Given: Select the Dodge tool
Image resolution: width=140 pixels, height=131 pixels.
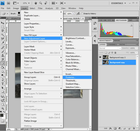Looking at the screenshot, I should coord(3,75).
